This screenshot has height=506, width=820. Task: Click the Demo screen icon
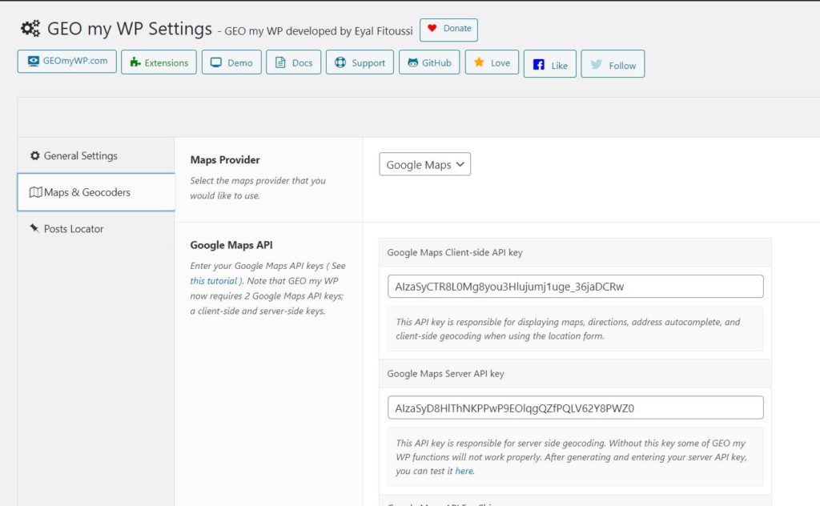coord(215,62)
